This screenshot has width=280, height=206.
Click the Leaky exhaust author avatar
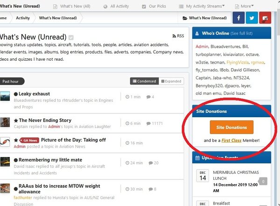coord(5,96)
